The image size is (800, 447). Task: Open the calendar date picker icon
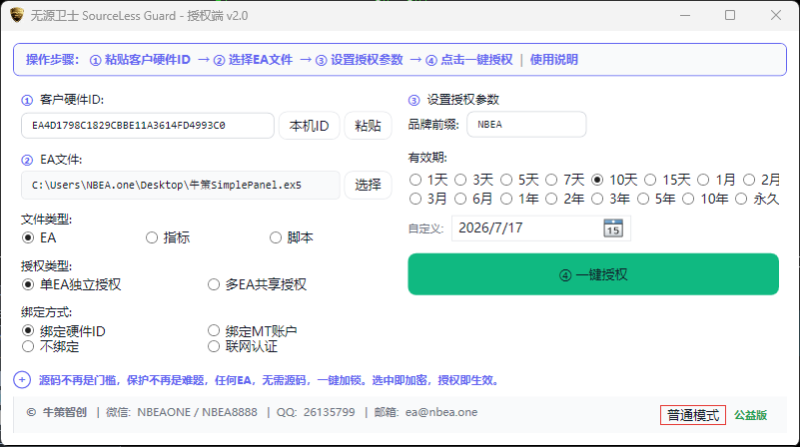[x=613, y=227]
